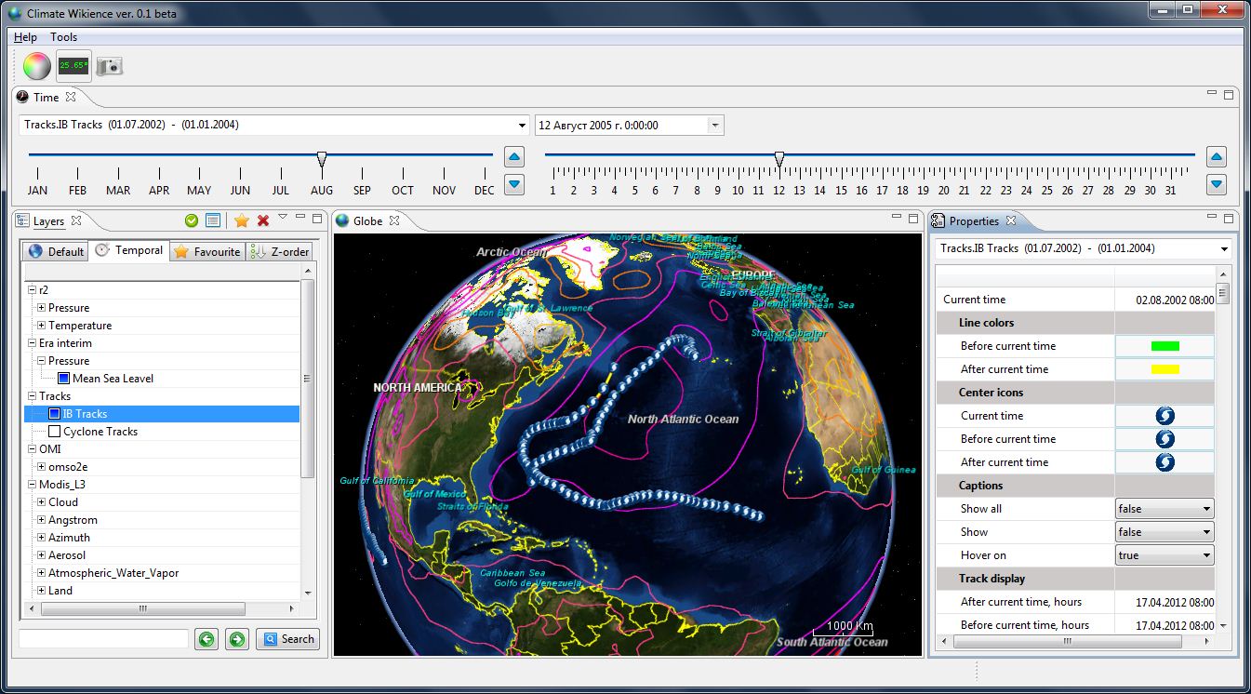
Task: Click the day slider handle at 12
Action: (779, 159)
